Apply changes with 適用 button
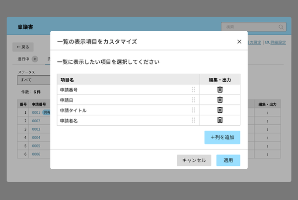Image resolution: width=298 pixels, height=200 pixels. 228,160
